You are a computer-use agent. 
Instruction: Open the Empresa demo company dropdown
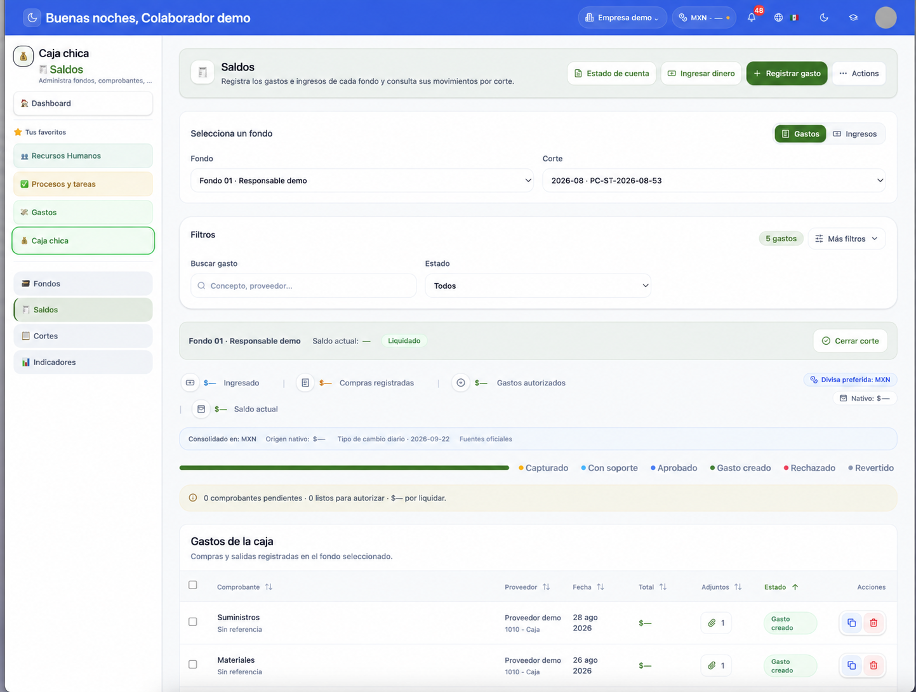pos(622,18)
